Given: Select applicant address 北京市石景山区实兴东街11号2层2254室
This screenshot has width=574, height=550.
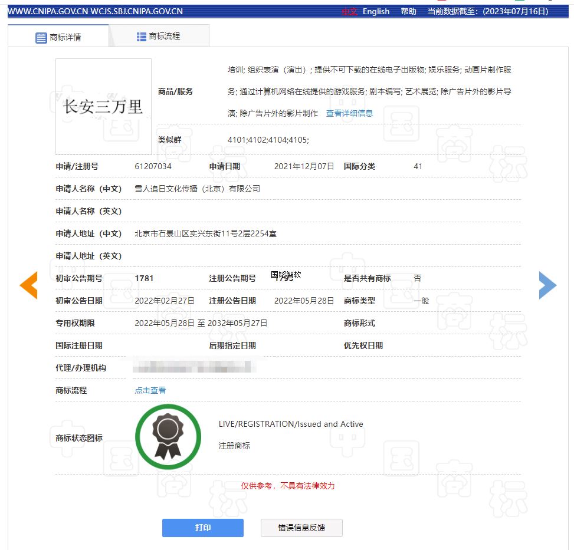Looking at the screenshot, I should [x=205, y=233].
